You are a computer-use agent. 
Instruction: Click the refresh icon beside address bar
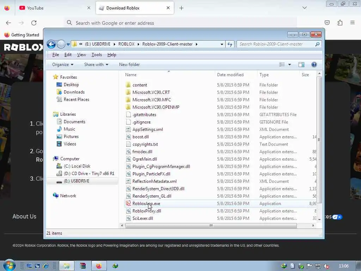230,44
